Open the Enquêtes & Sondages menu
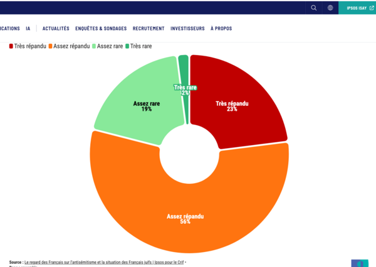The height and width of the screenshot is (267, 376). [x=101, y=29]
